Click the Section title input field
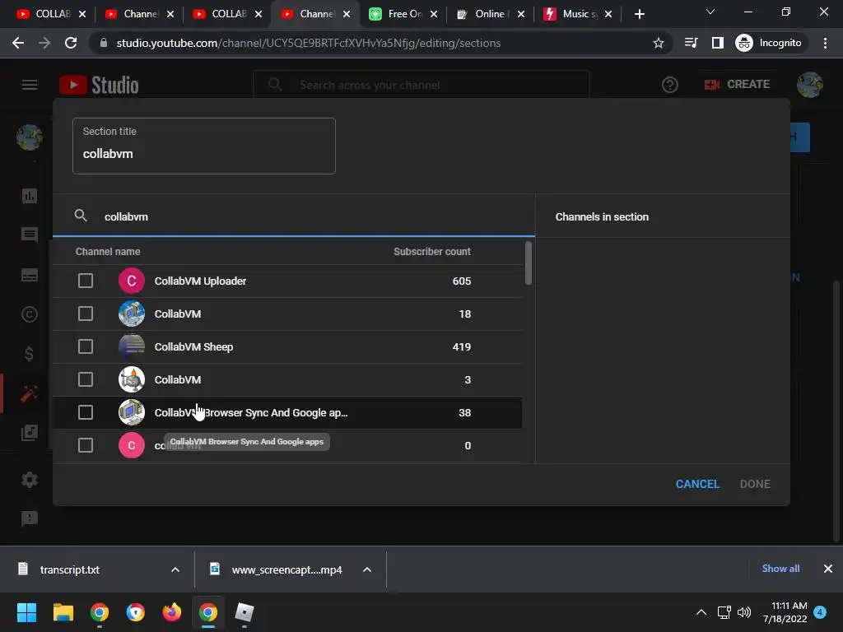 204,146
